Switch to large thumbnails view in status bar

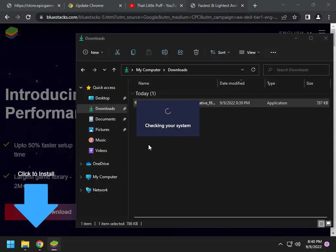coord(328,224)
